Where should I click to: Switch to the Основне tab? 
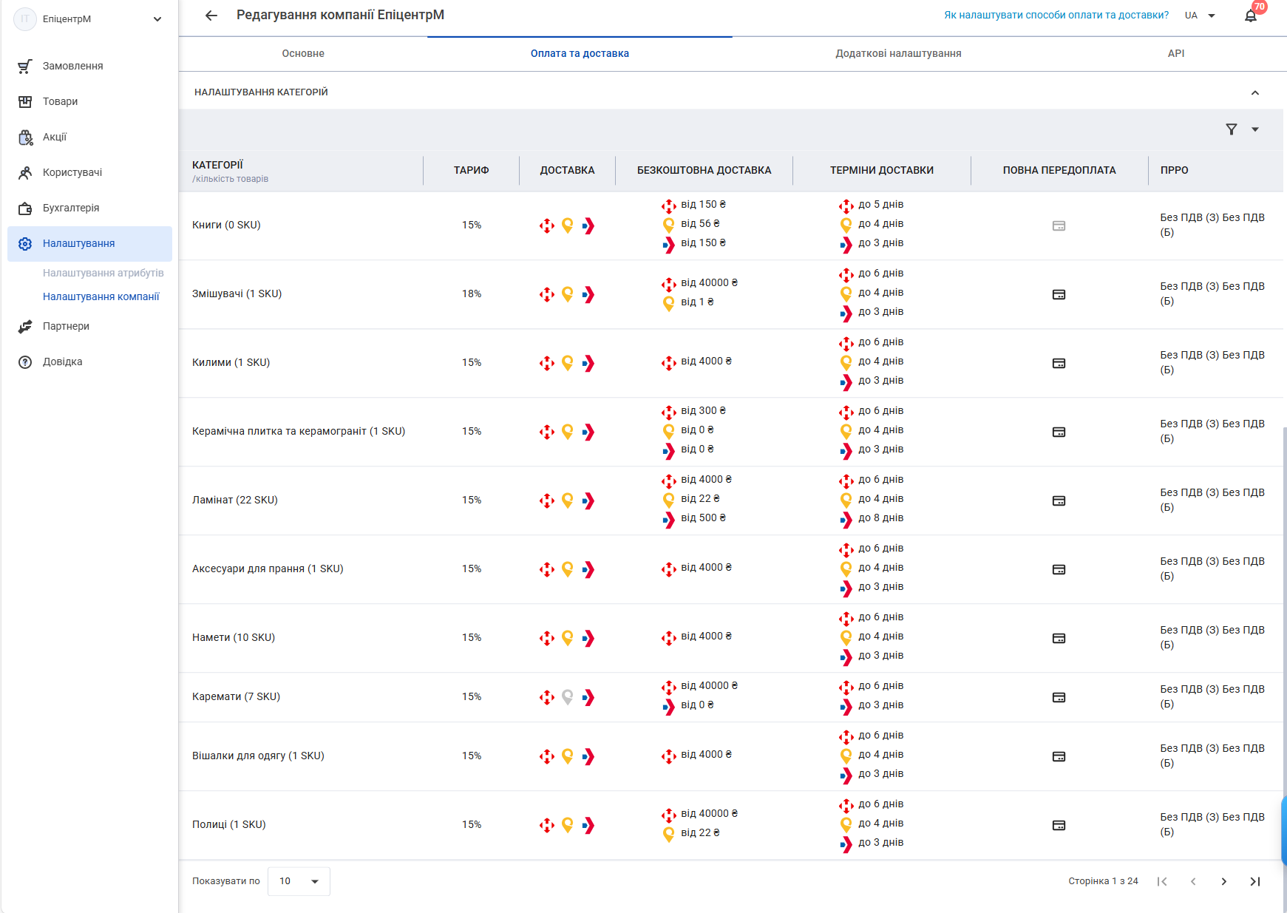click(303, 53)
